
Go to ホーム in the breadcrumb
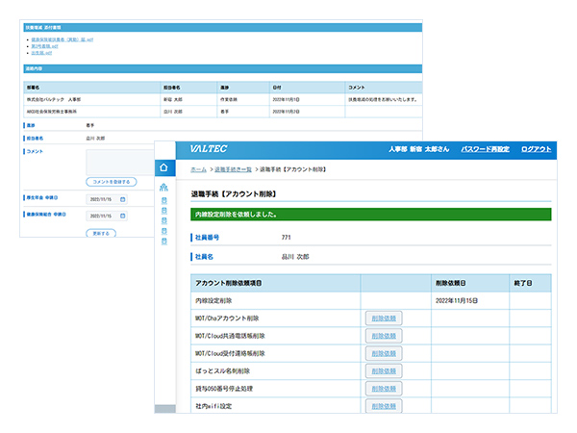coord(197,168)
